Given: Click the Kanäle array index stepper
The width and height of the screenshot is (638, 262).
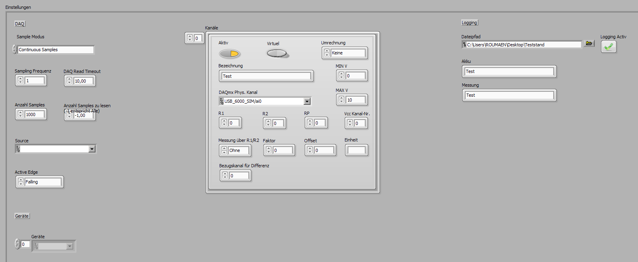Looking at the screenshot, I should (190, 38).
